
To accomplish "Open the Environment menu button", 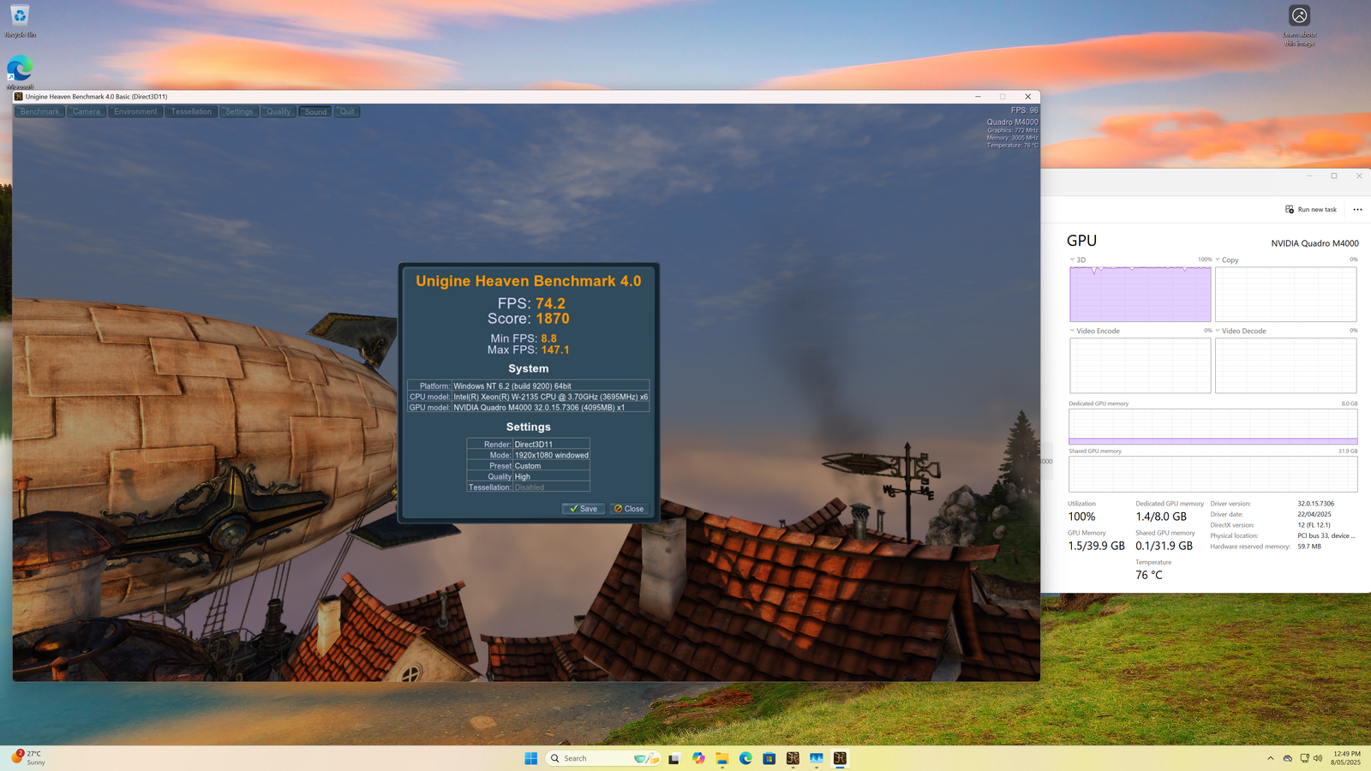I will [135, 111].
